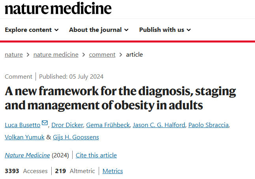The height and width of the screenshot is (179, 255).
Task: Open author Dror Dicker's link
Action: click(x=67, y=125)
